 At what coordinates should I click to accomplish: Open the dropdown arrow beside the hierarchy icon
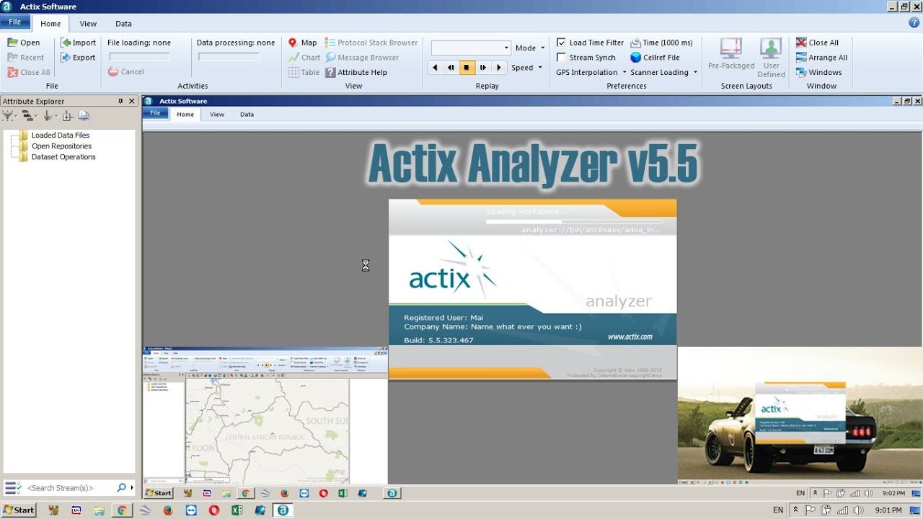[37, 115]
